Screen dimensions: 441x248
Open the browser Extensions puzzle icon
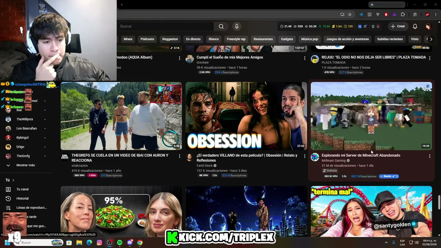tap(403, 14)
